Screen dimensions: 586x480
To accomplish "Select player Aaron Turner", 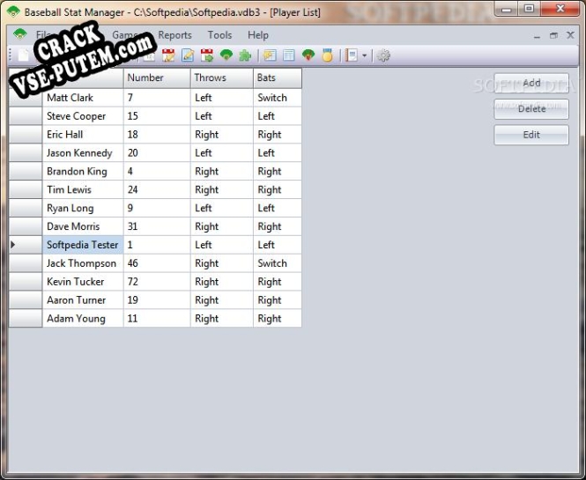I will (x=83, y=300).
